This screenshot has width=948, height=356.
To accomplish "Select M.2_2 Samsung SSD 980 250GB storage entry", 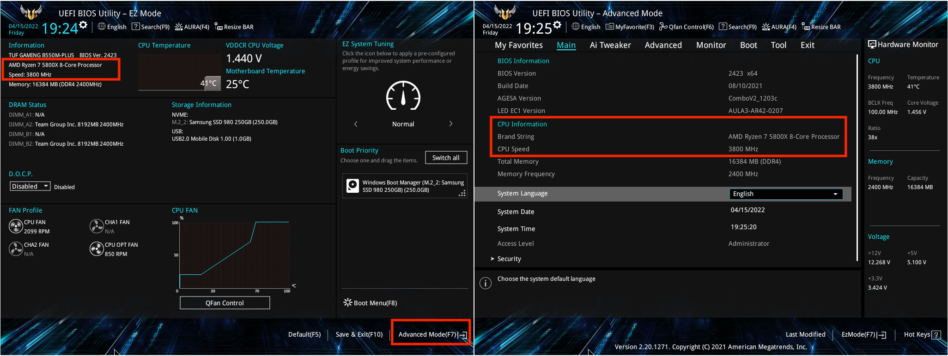I will click(x=225, y=122).
